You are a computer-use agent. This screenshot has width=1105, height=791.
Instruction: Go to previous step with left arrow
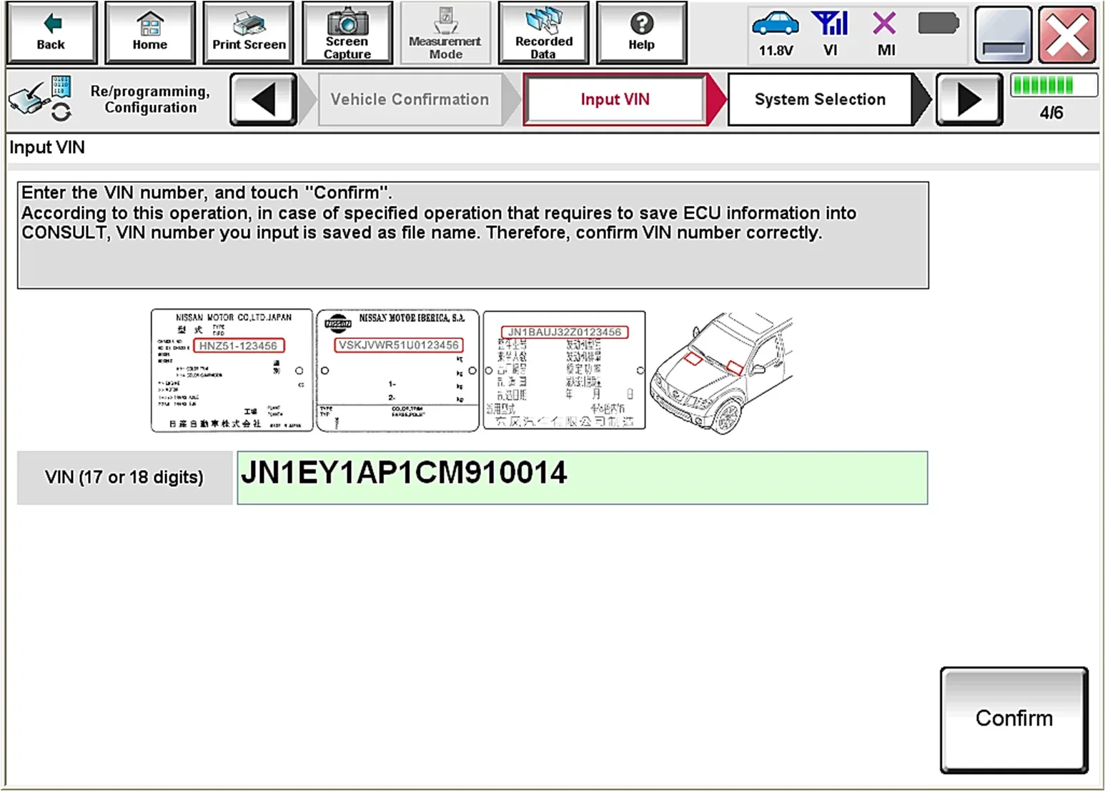(264, 99)
